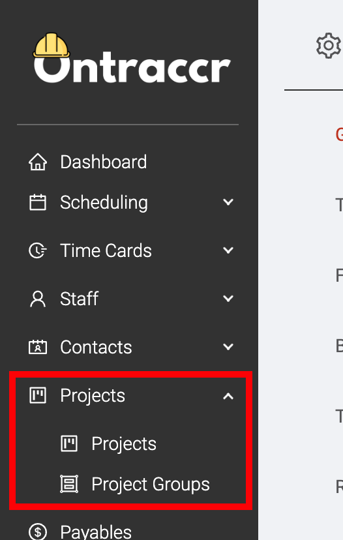Select the Time Cards menu label
Image resolution: width=343 pixels, height=540 pixels.
106,250
